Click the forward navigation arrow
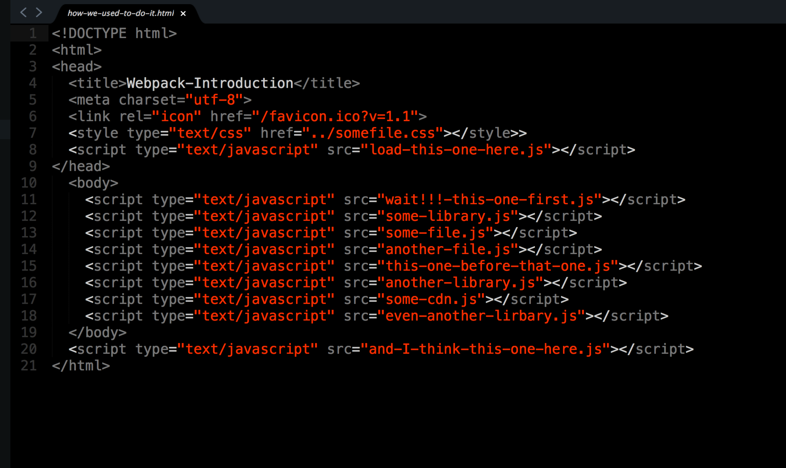The height and width of the screenshot is (468, 786). click(39, 12)
